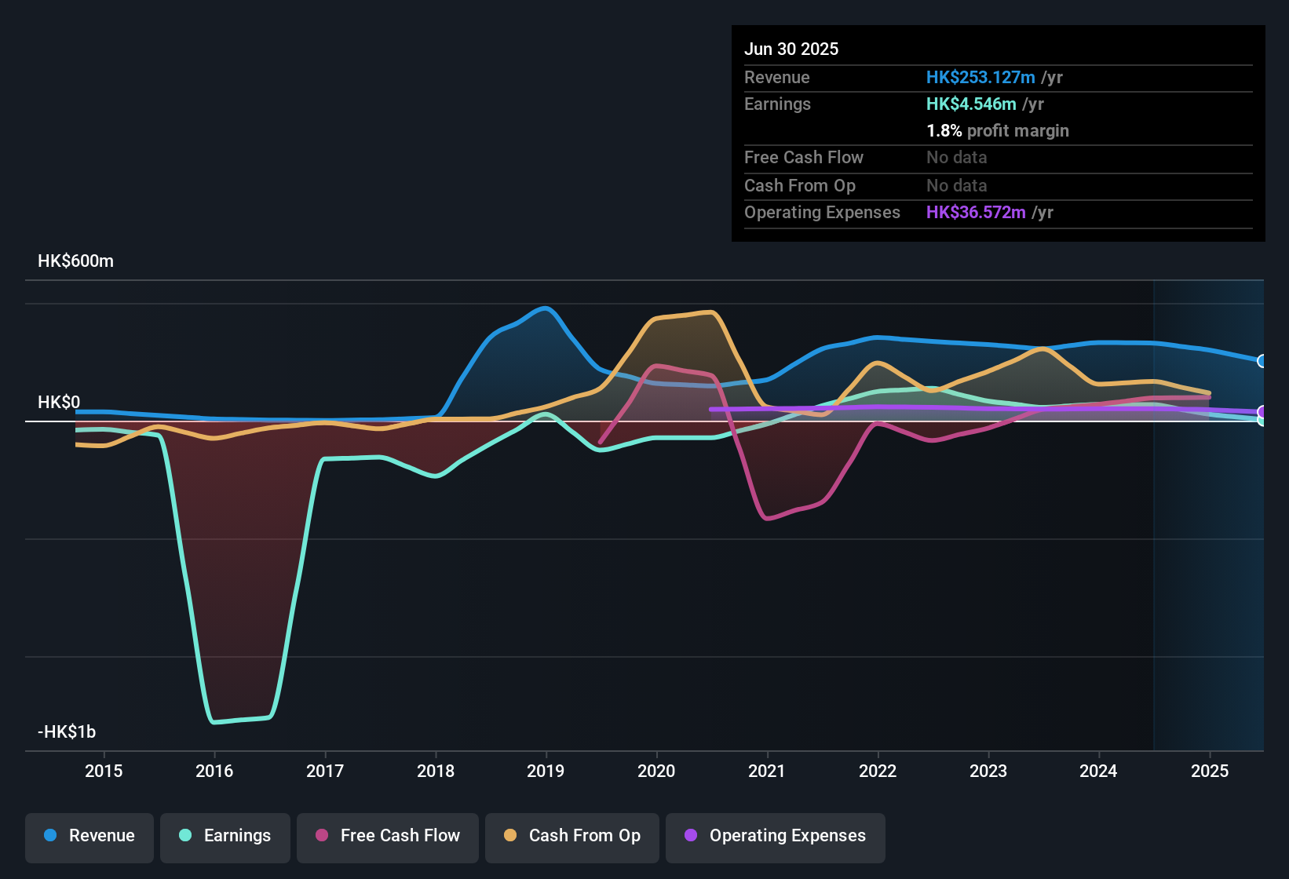Screen dimensions: 1289x879
Task: Click the HK$600m y-axis label
Action: point(75,261)
